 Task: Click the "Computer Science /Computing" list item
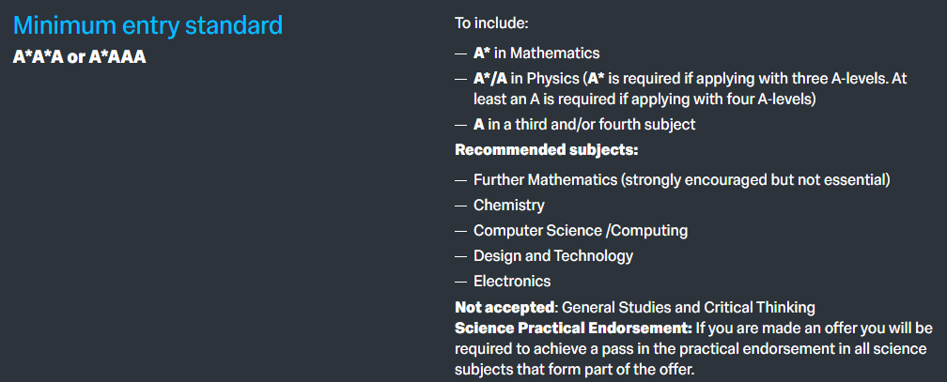pos(581,230)
